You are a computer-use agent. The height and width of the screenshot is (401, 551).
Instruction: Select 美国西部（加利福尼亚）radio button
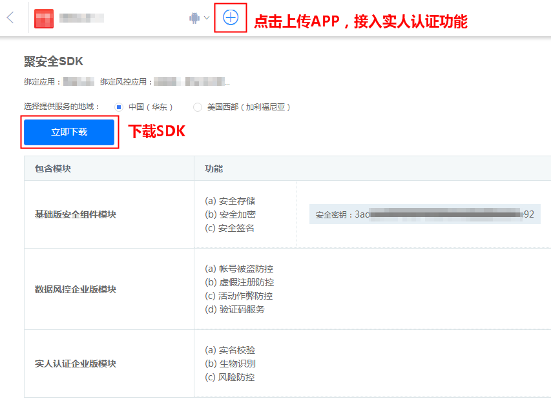click(x=198, y=107)
